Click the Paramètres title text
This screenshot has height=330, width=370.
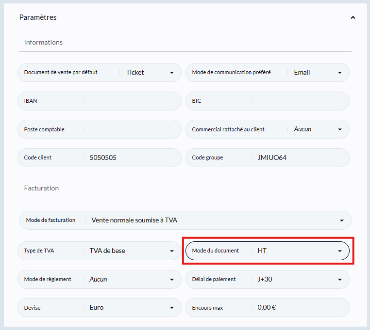(x=38, y=17)
